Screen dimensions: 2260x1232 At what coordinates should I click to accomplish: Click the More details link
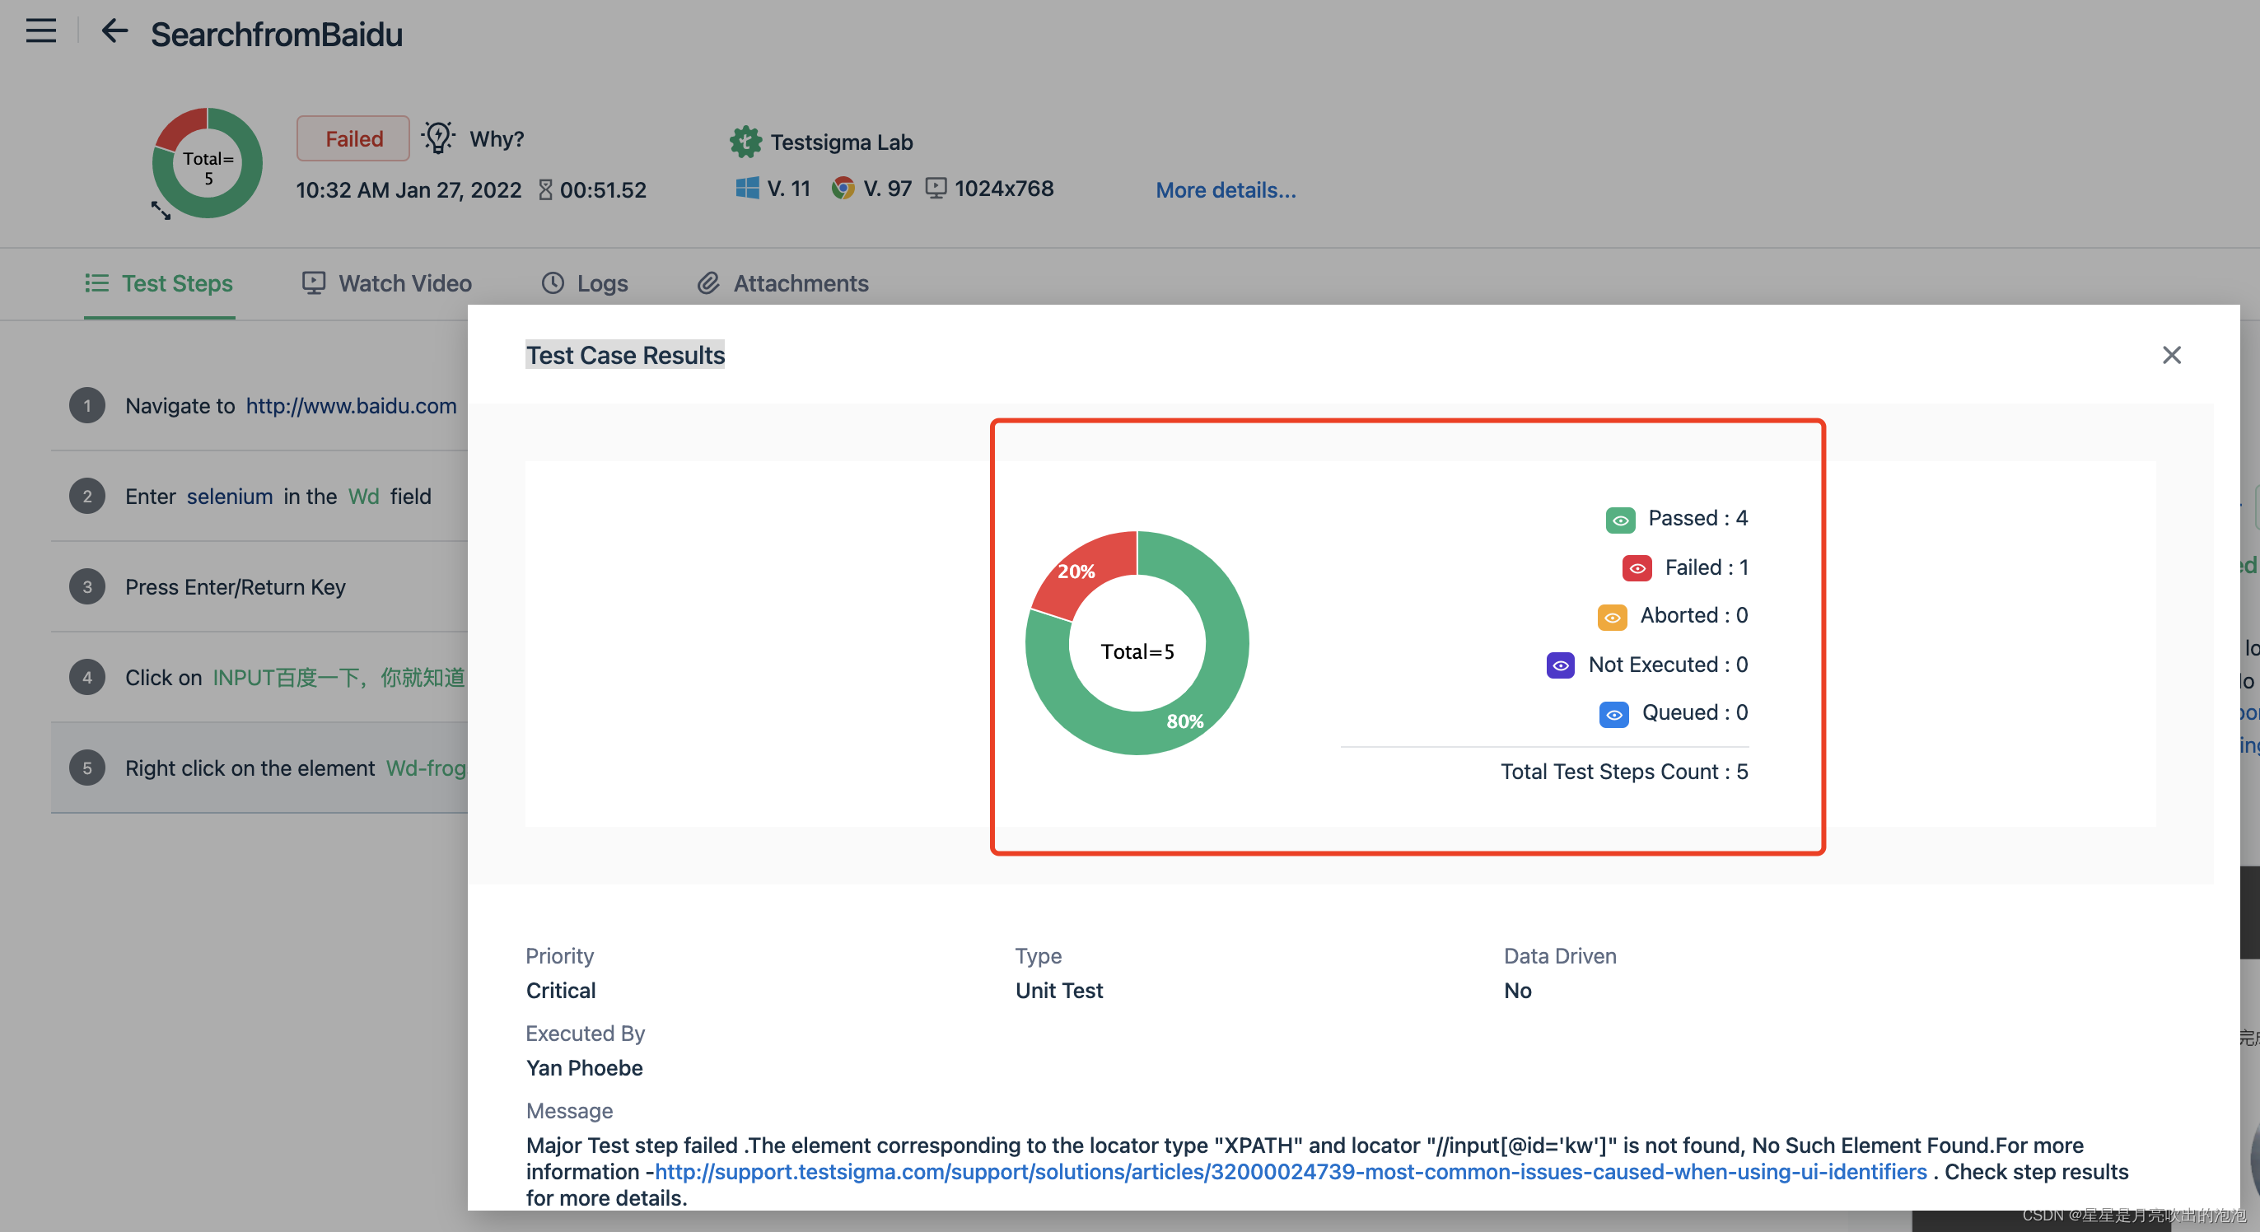(1225, 189)
